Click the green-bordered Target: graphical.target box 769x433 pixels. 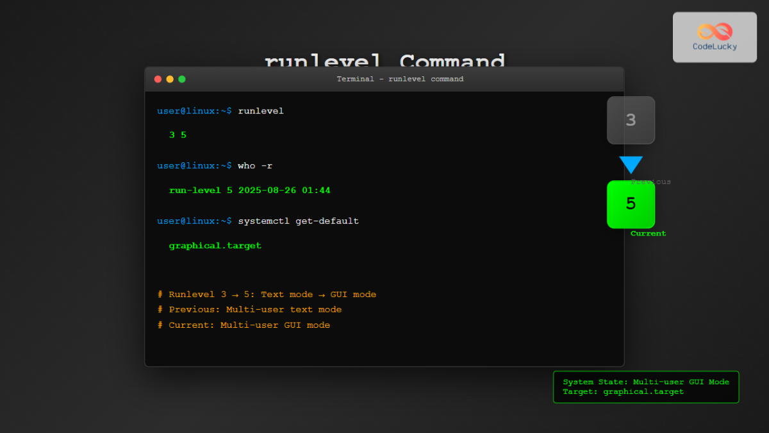click(645, 391)
